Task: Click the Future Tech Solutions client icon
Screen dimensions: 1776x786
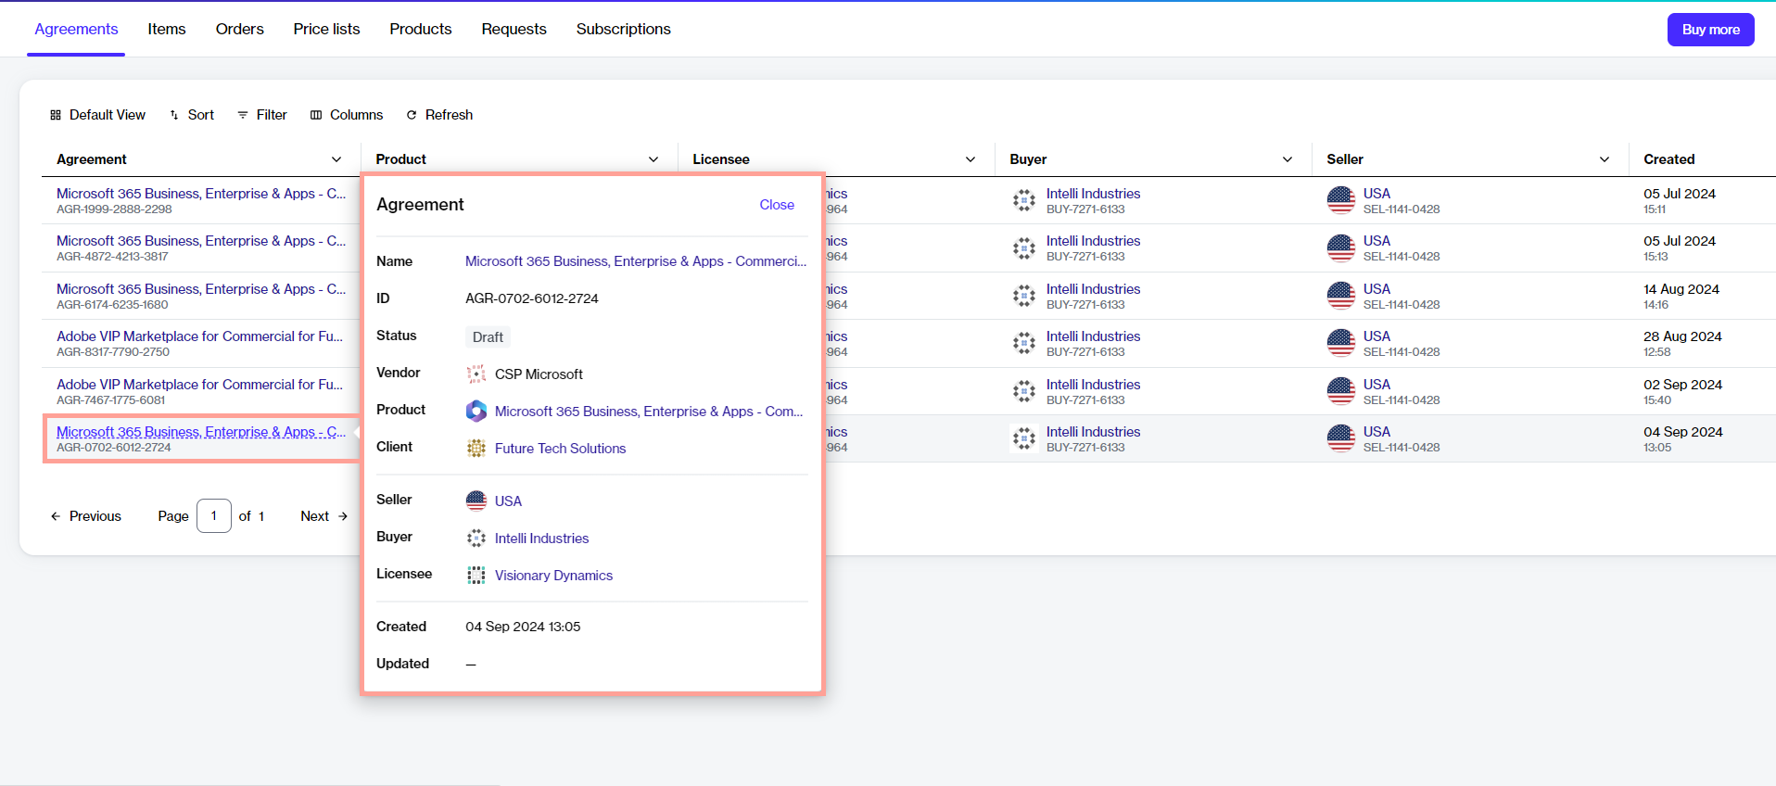Action: pyautogui.click(x=476, y=449)
